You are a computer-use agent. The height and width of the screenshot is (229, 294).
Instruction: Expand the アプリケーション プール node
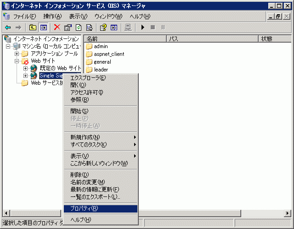point(17,54)
